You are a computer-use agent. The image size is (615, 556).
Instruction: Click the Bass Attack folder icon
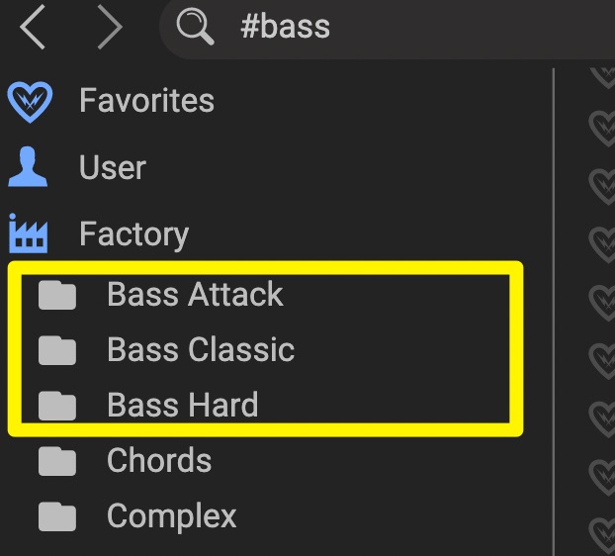[x=58, y=295]
